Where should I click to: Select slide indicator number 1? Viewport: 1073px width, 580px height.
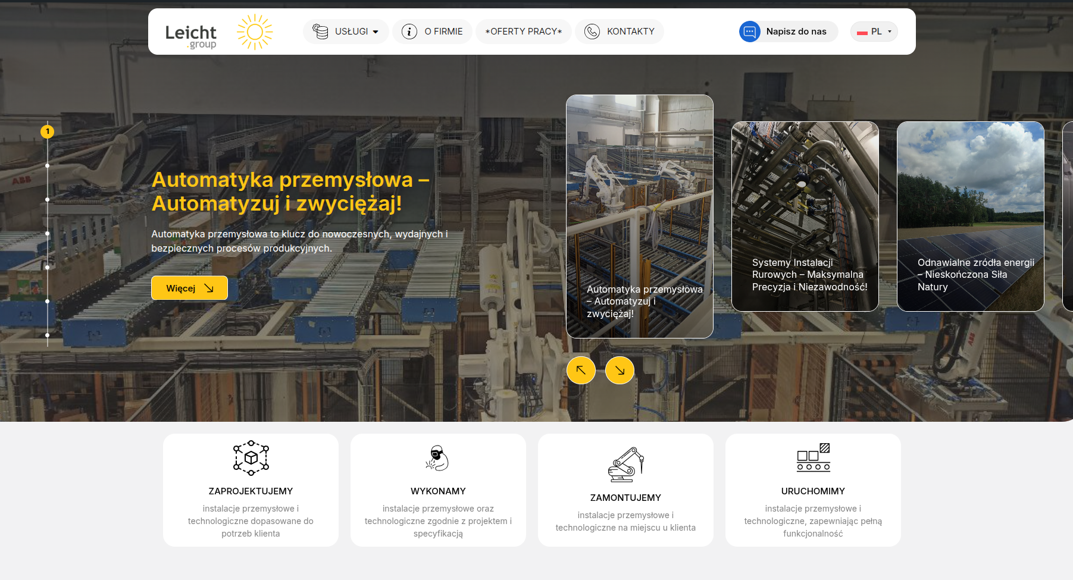(x=48, y=131)
